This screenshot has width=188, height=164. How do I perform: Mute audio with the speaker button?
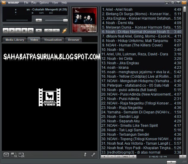[39, 20]
